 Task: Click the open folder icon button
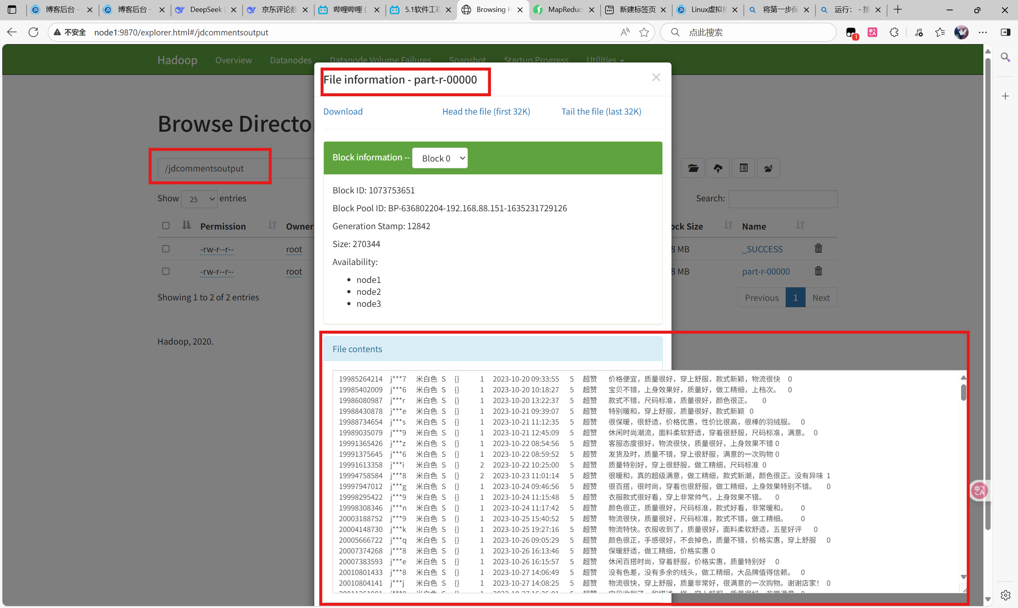click(x=693, y=168)
